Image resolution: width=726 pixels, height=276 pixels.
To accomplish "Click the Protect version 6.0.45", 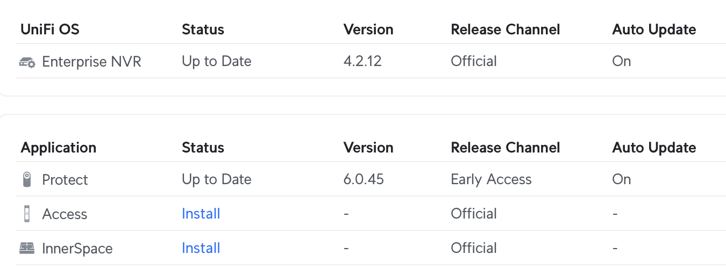I will pyautogui.click(x=364, y=179).
